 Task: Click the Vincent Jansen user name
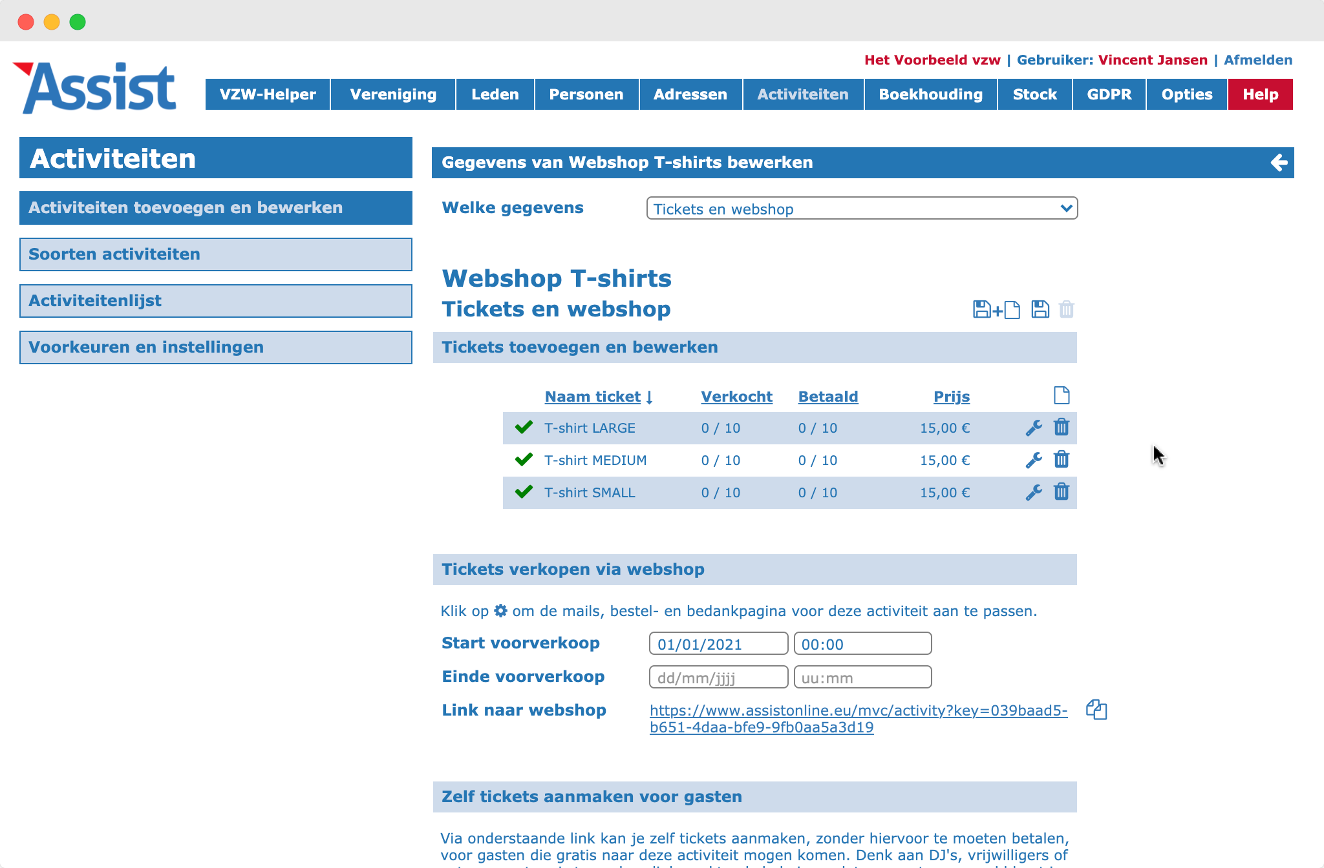click(x=1153, y=60)
